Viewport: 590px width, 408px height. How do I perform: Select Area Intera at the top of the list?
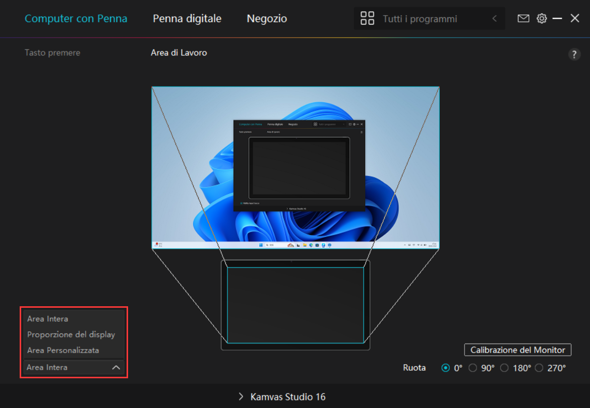pyautogui.click(x=47, y=318)
